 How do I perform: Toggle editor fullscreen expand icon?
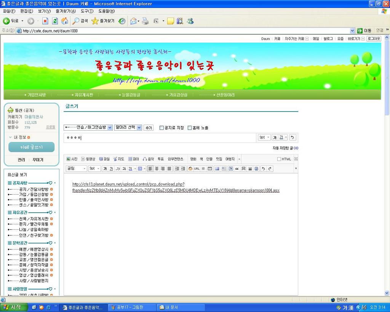click(x=296, y=159)
